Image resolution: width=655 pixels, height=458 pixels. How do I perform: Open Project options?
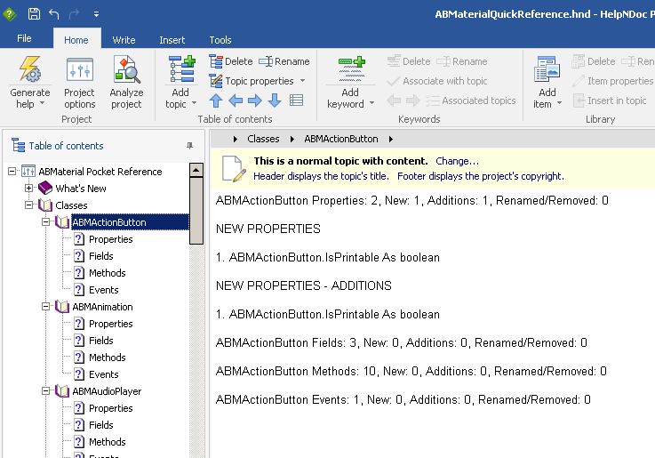[79, 83]
